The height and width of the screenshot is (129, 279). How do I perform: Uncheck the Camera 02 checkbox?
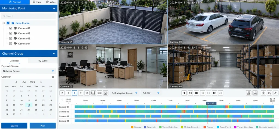11,33
